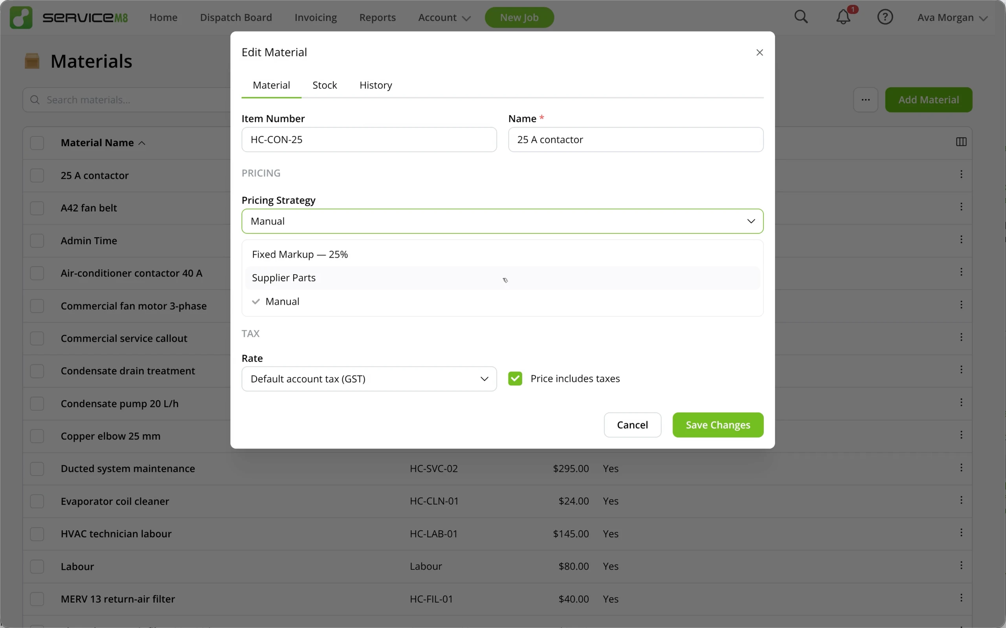The height and width of the screenshot is (628, 1006).
Task: Open the Ava Morgan user menu
Action: coord(953,17)
